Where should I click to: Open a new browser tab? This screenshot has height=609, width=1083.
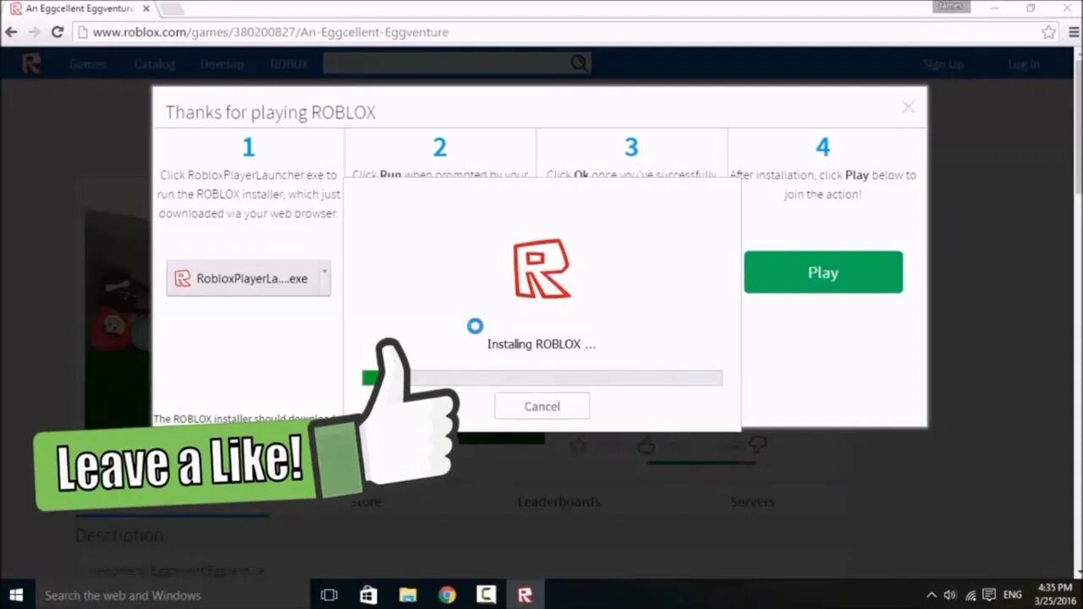point(172,9)
